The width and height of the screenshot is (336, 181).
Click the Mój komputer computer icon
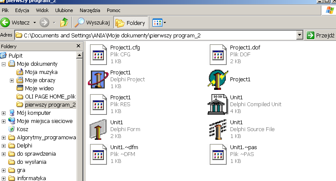coord(12,113)
